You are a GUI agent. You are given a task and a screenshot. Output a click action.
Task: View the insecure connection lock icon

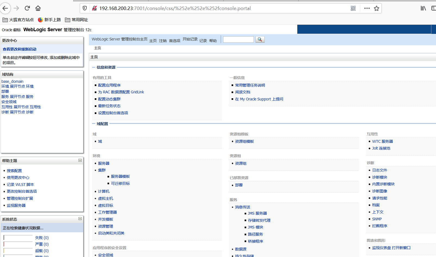tap(94, 8)
